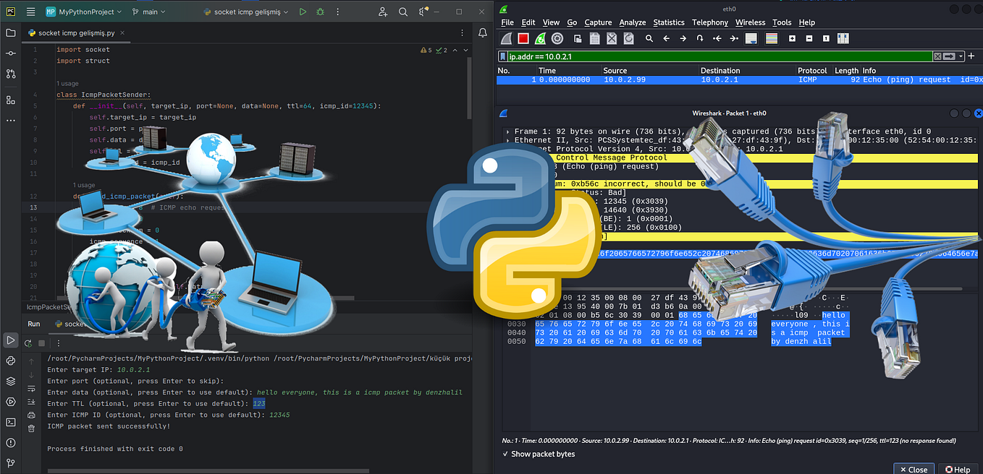
Task: Open the main branch dropdown
Action: [x=150, y=12]
